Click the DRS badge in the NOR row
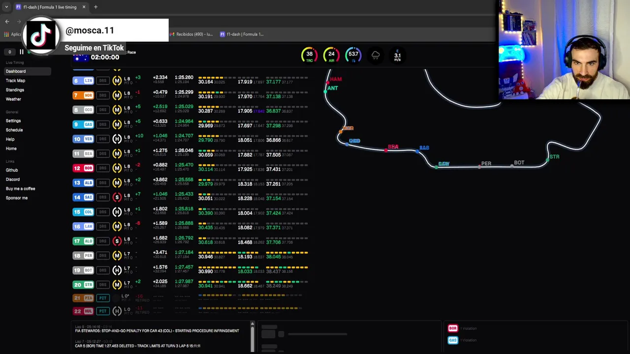Image resolution: width=630 pixels, height=354 pixels. pyautogui.click(x=103, y=95)
